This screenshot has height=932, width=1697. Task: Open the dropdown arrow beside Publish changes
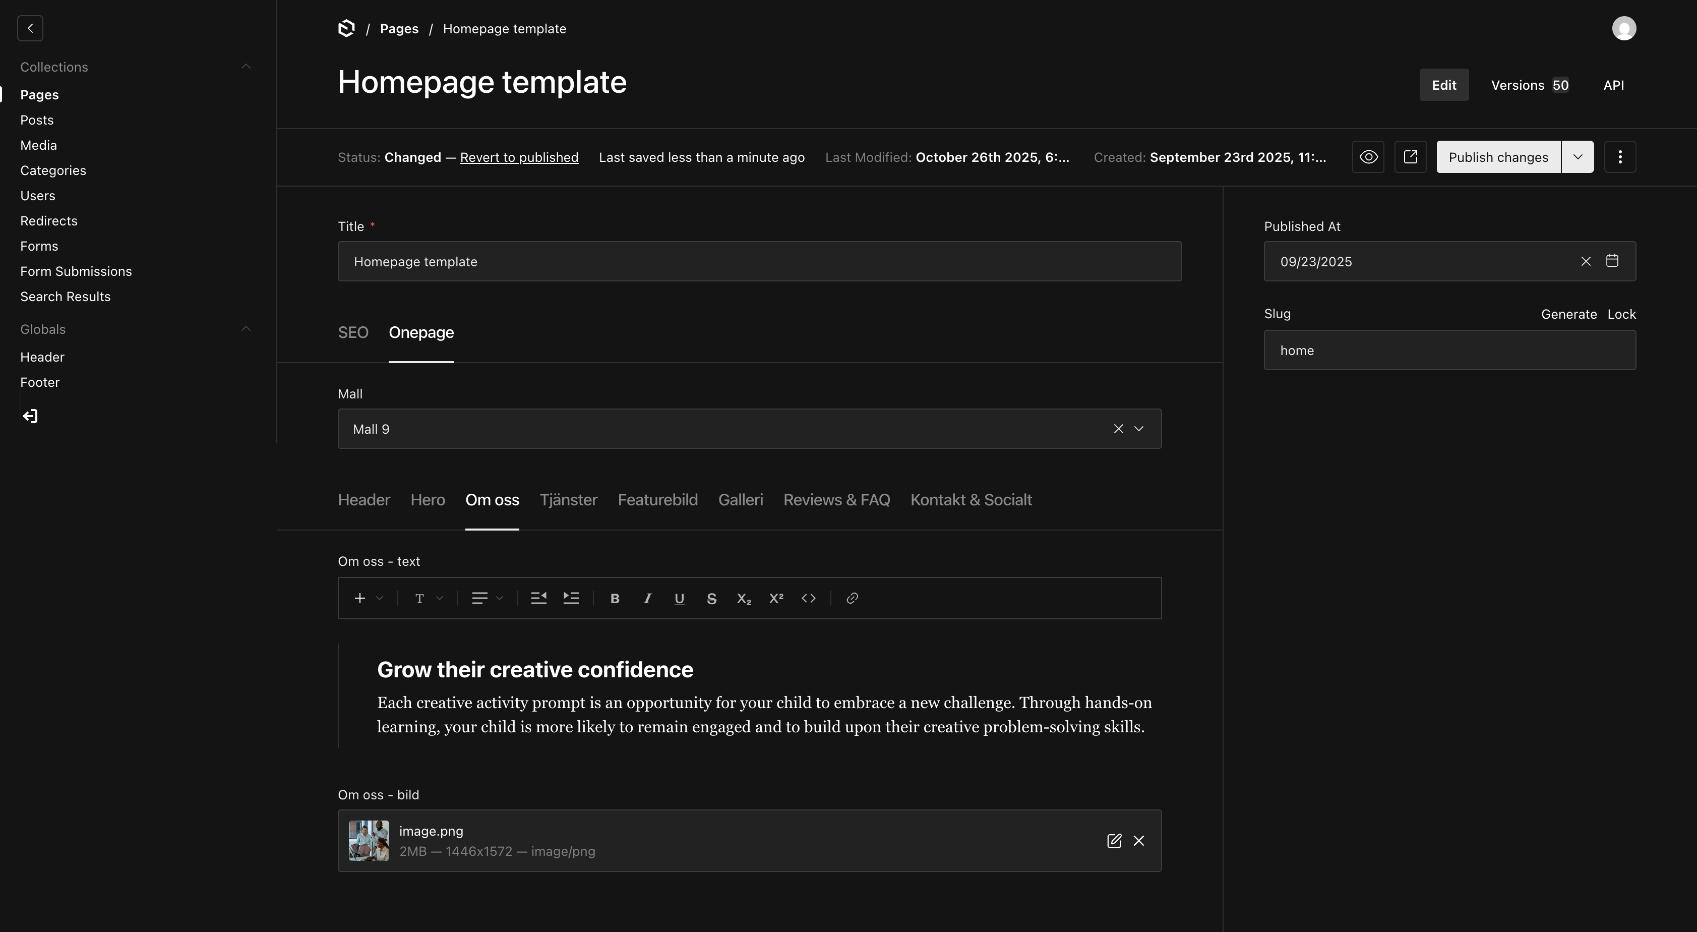point(1578,157)
